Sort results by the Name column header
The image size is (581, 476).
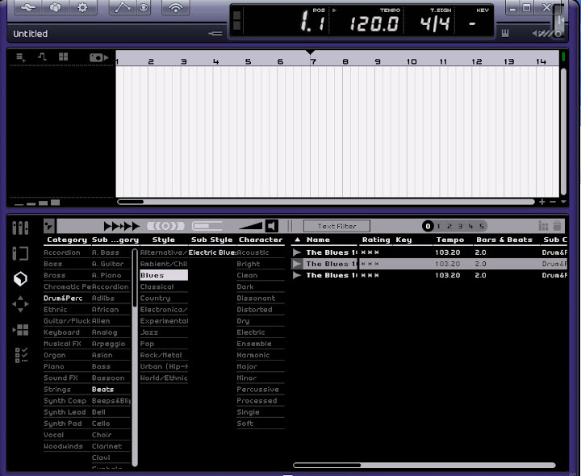coord(319,240)
